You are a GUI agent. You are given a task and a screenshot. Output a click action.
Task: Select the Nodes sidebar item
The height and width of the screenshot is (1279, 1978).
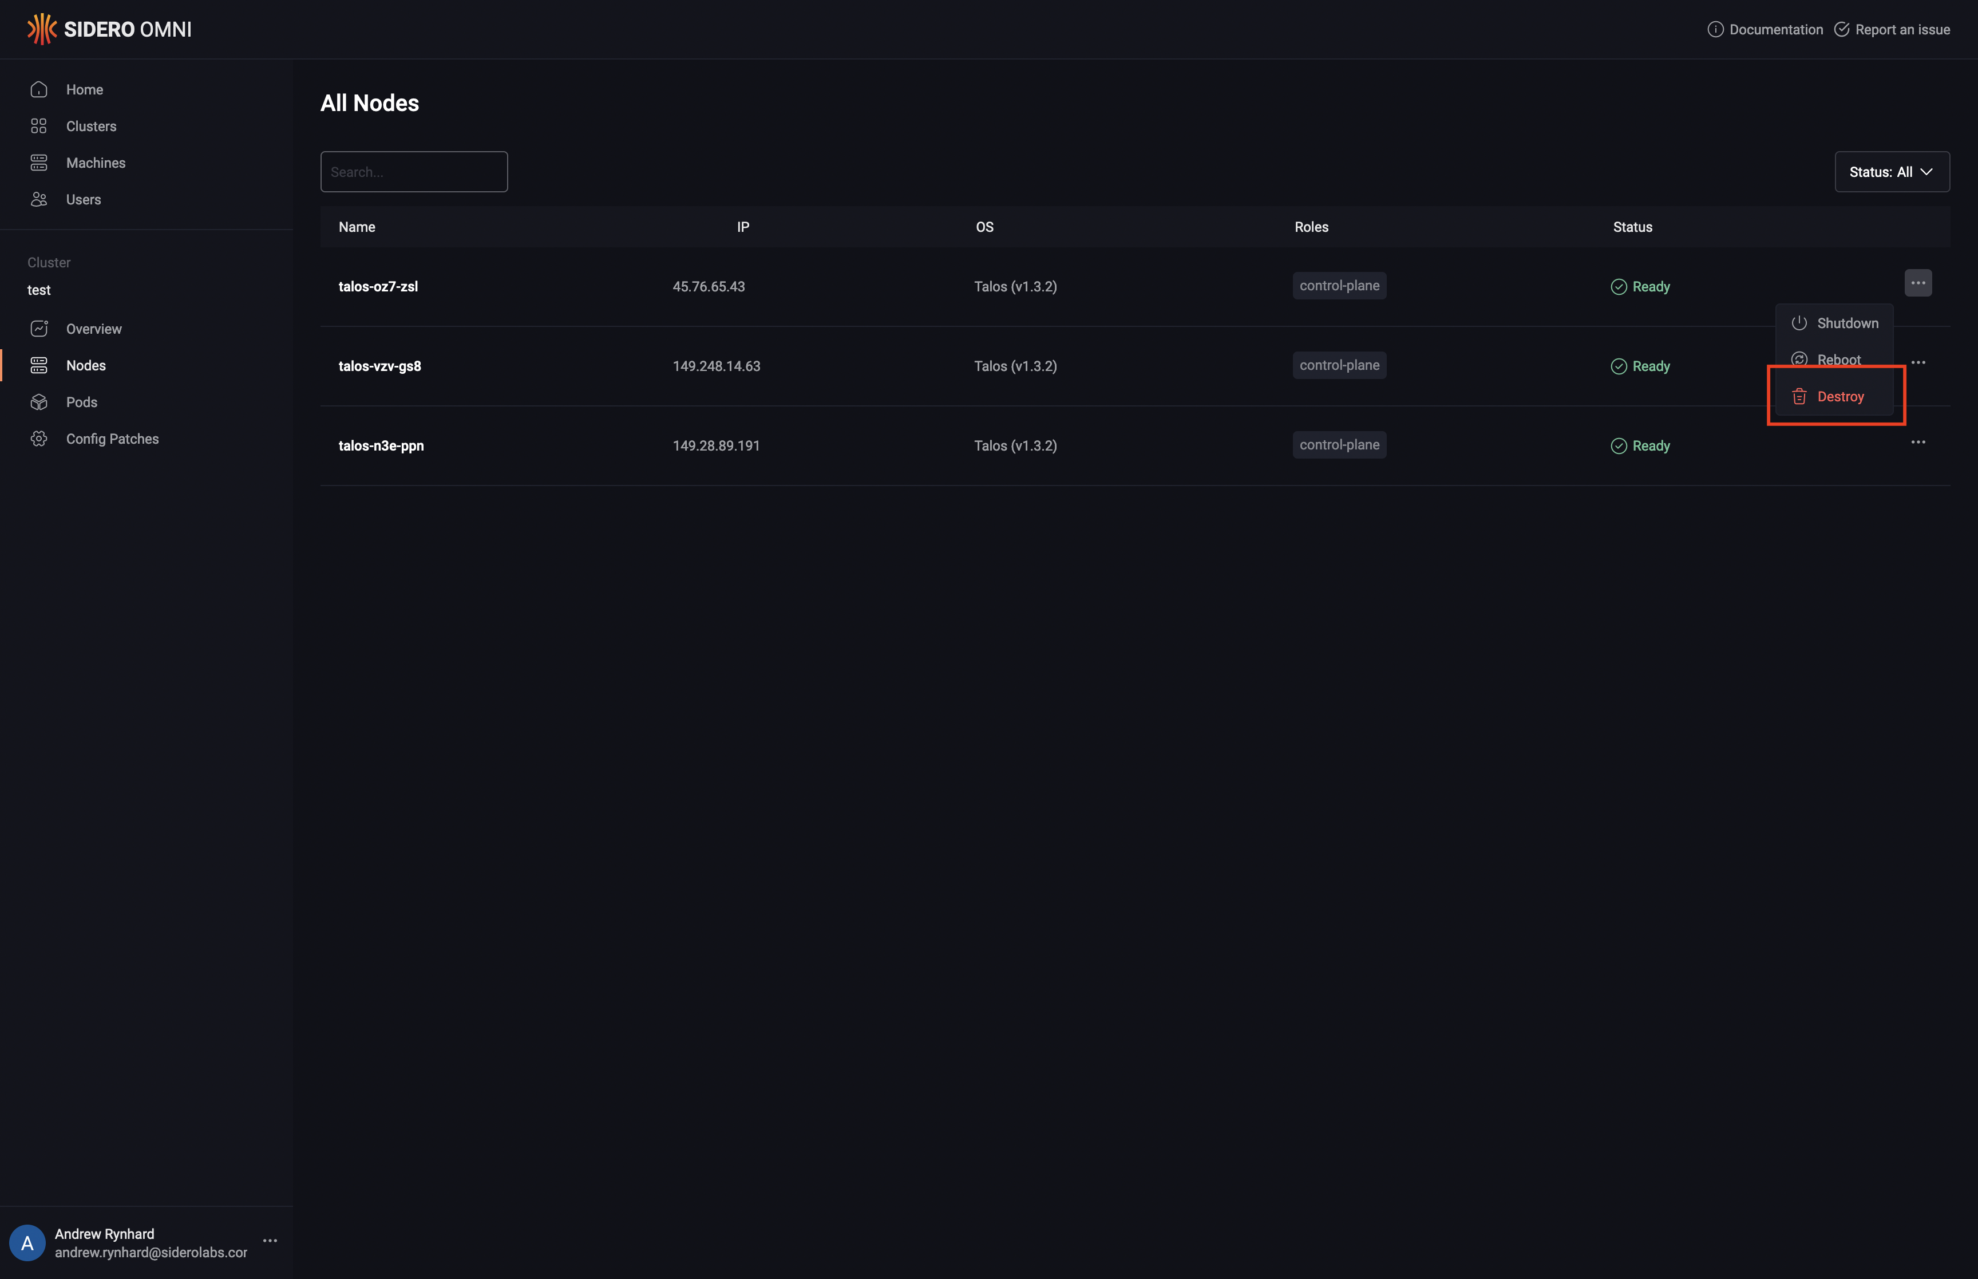[85, 365]
